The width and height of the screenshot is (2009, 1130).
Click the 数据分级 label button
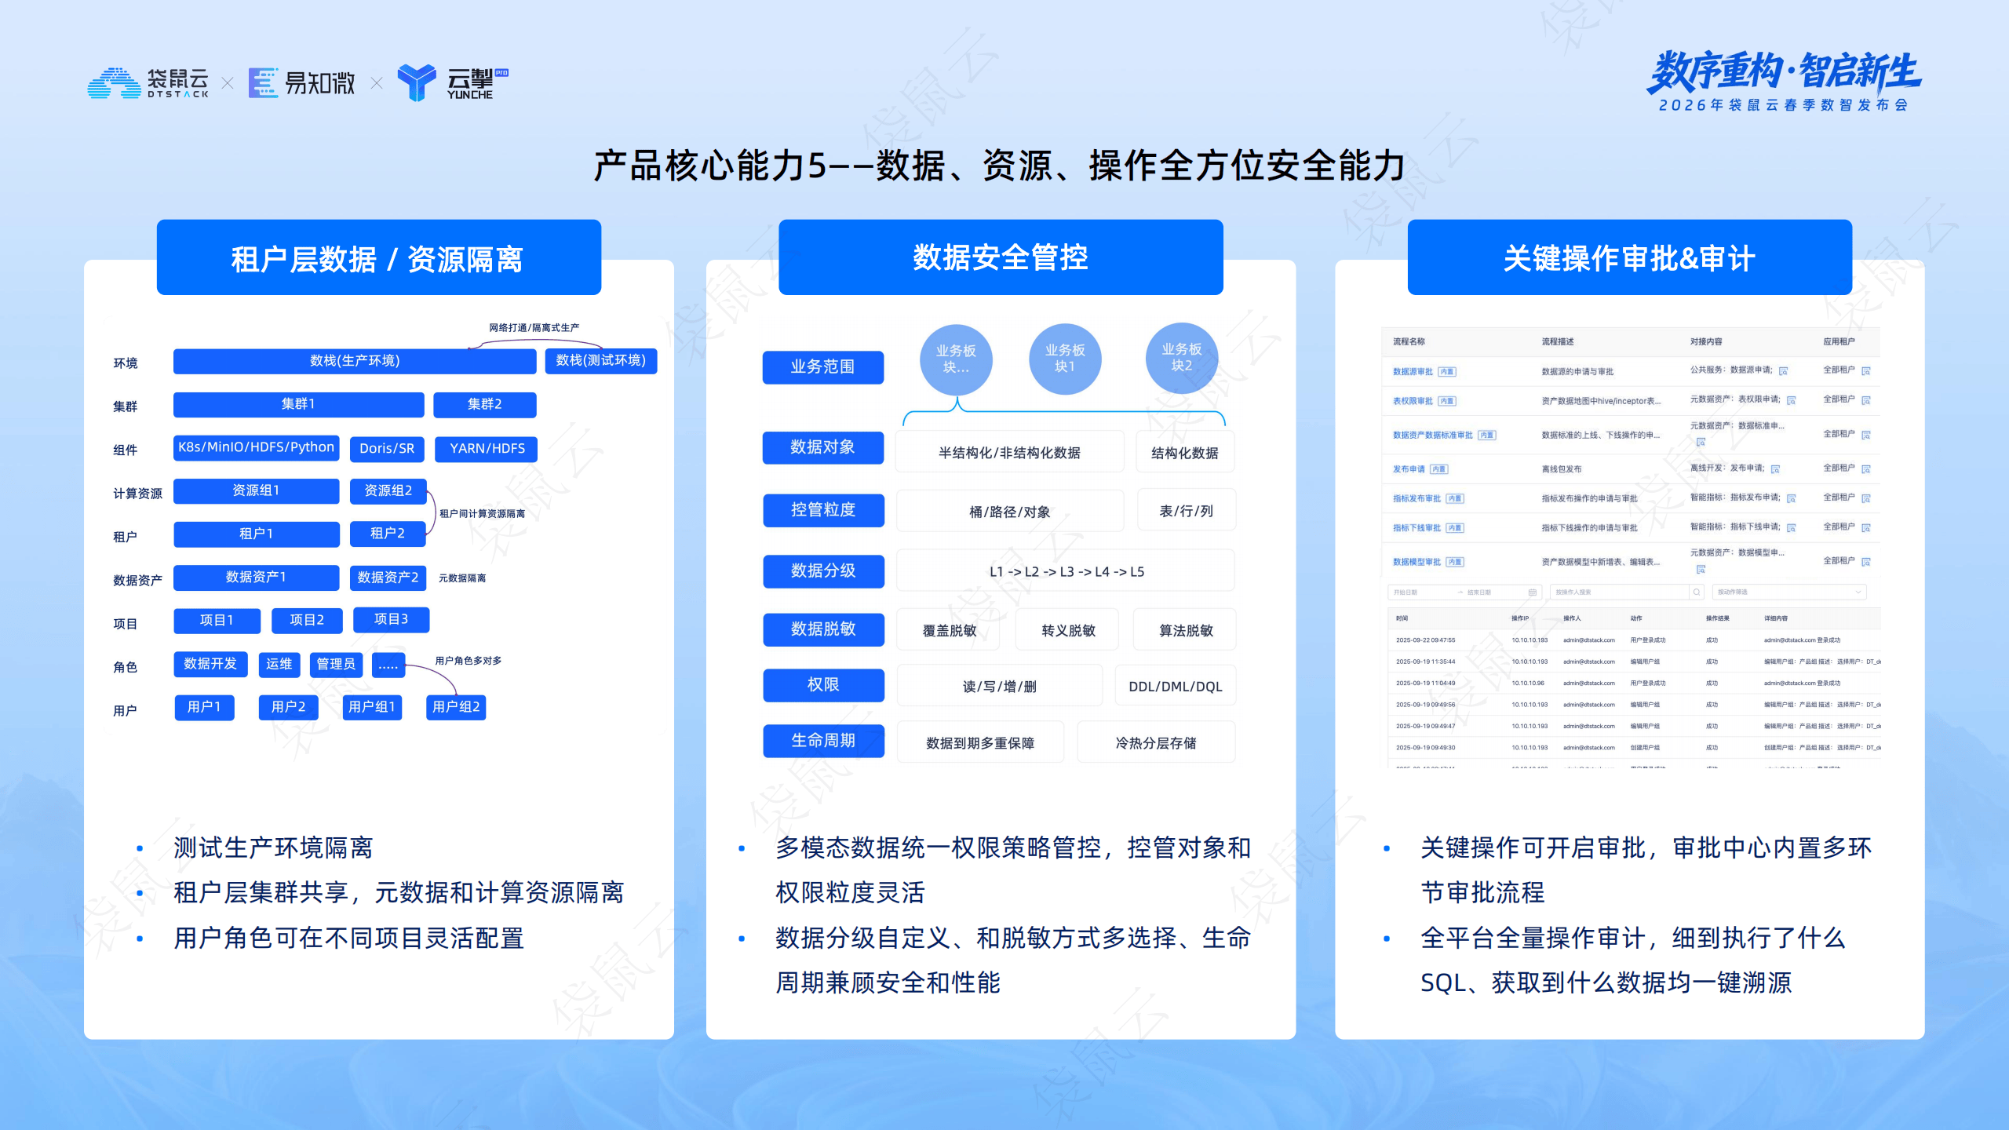pos(823,571)
